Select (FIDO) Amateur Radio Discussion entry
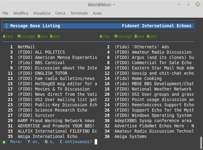 pos(153,52)
